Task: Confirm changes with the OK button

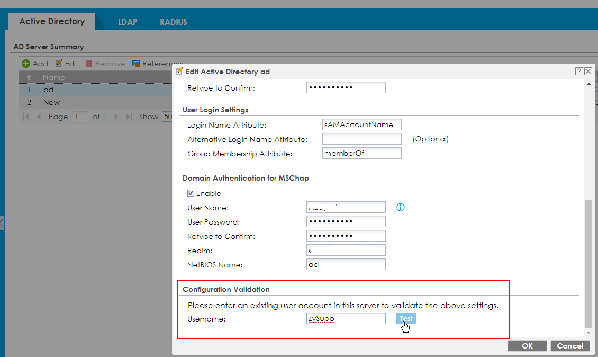Action: pyautogui.click(x=527, y=346)
